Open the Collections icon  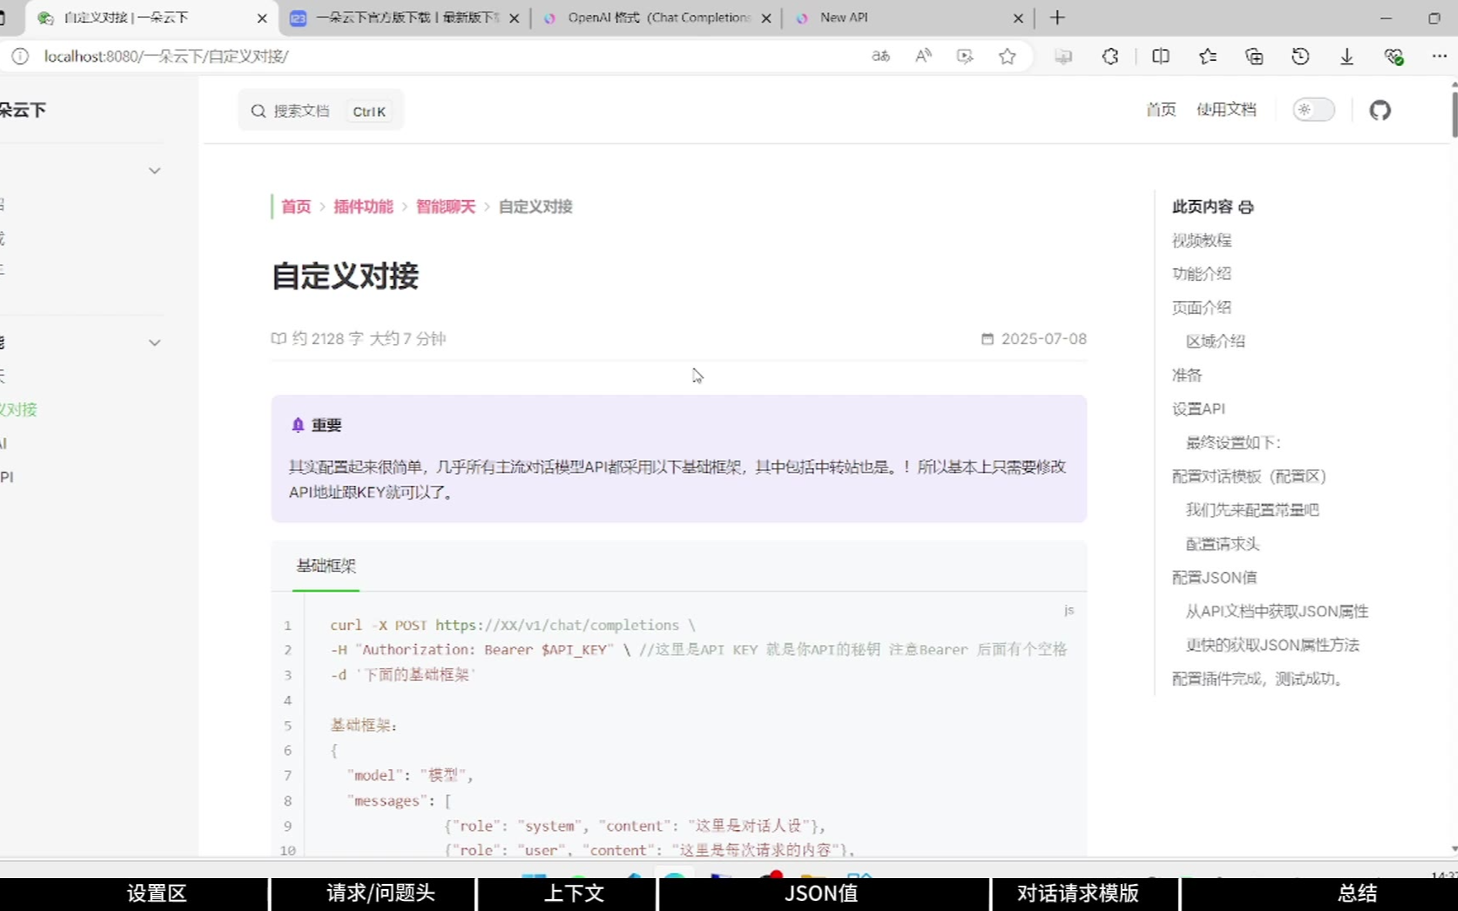(1254, 57)
